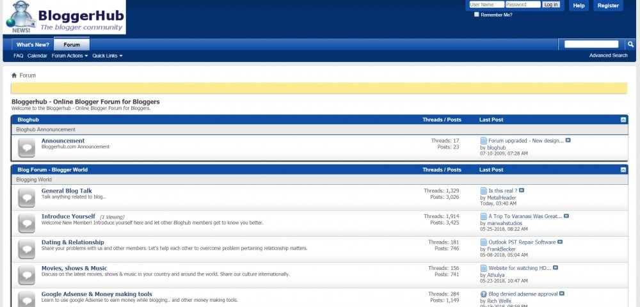Collapse the Bloghub category section
Image resolution: width=640 pixels, height=307 pixels.
(623, 120)
